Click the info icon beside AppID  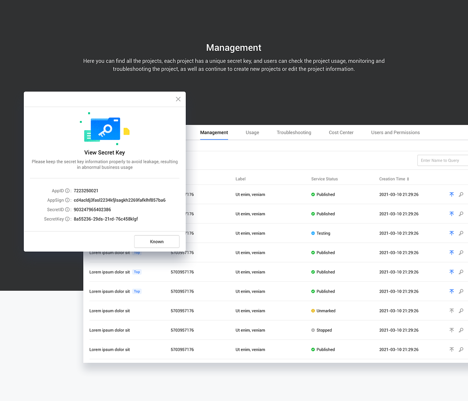pyautogui.click(x=67, y=191)
